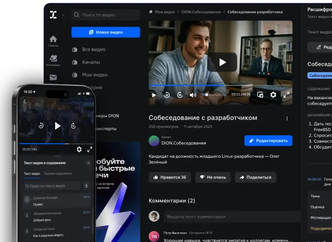
Task: Click the Не очень dislike button
Action: coord(213,177)
